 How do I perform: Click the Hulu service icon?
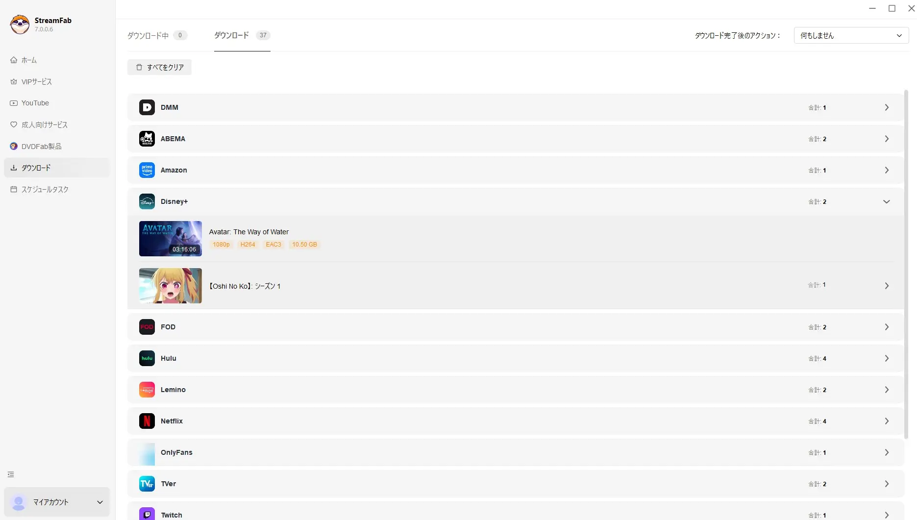(147, 358)
